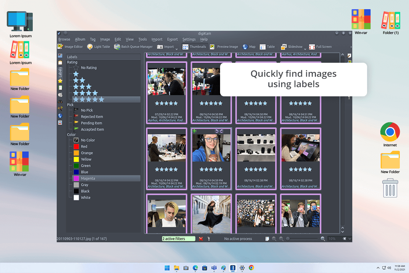Screen dimensions: 409x273
Task: Select the three-star rating filter
Action: 82,86
